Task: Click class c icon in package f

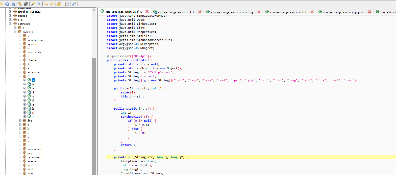Action: pyautogui.click(x=29, y=88)
